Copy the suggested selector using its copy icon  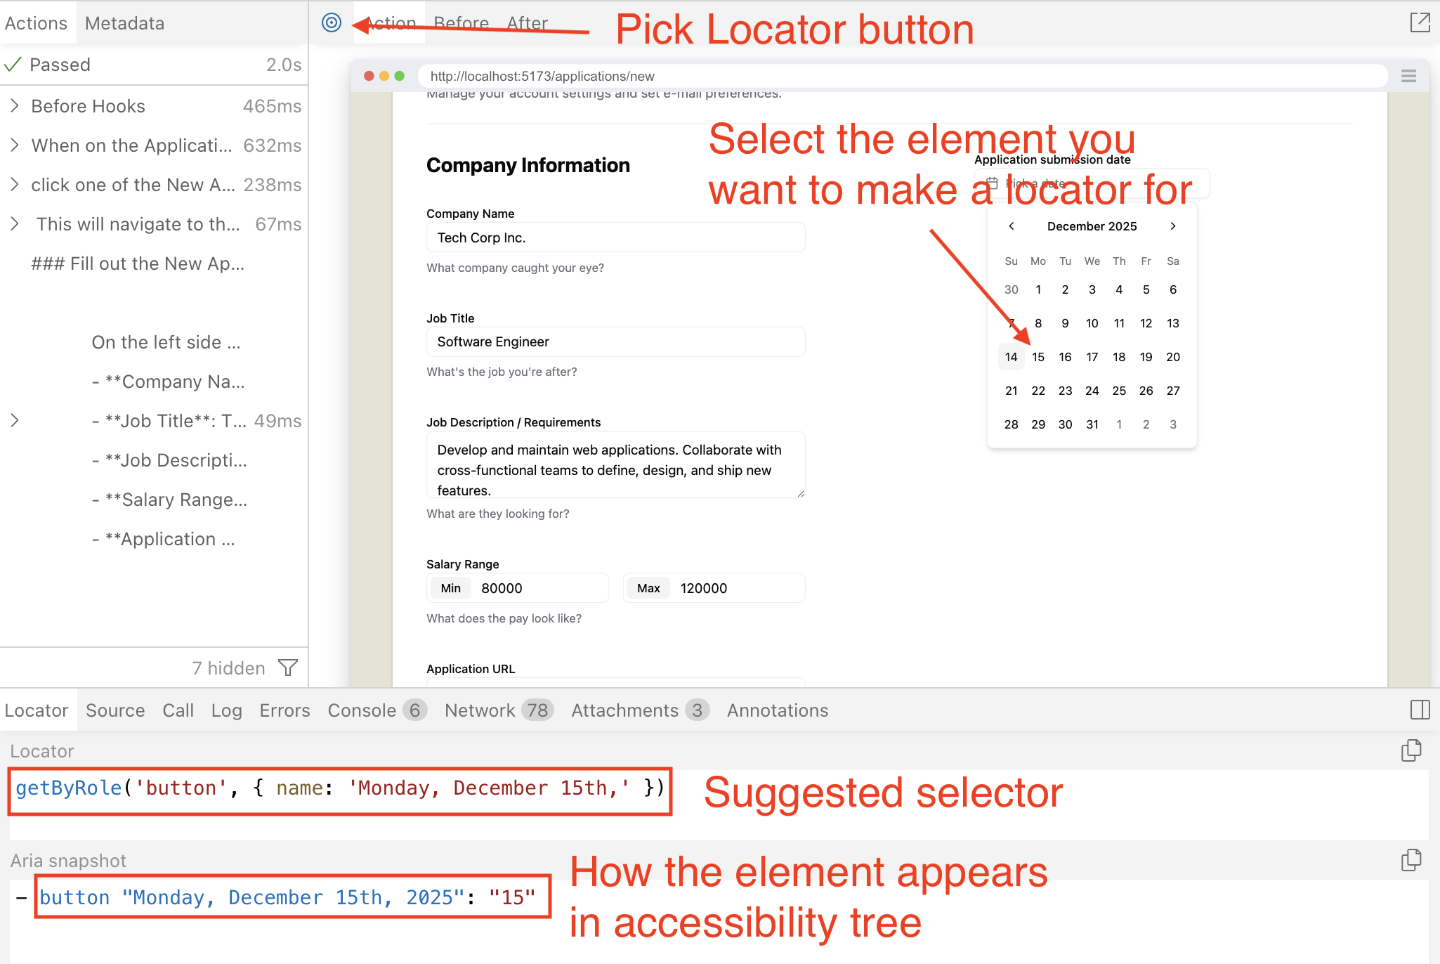(x=1411, y=750)
